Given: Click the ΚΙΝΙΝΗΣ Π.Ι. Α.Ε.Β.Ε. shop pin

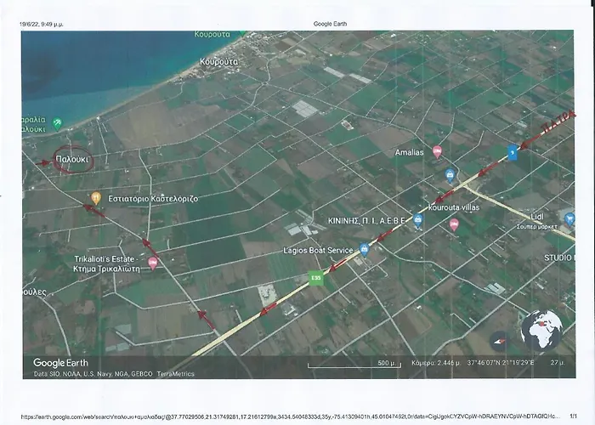Looking at the screenshot, I should (418, 220).
